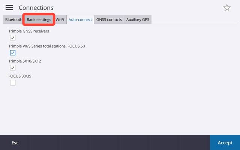Switch to Auxiliary GPS tab
Screen dimensions: 240x150
(138, 19)
